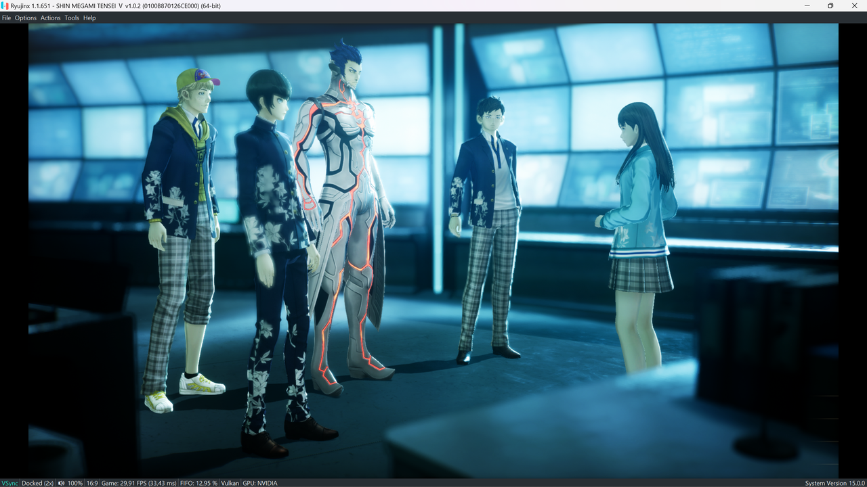Click the game render viewport
The width and height of the screenshot is (867, 487).
click(433, 251)
